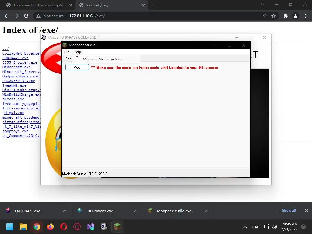
Task: Open the Chrome profile icon
Action: click(296, 16)
